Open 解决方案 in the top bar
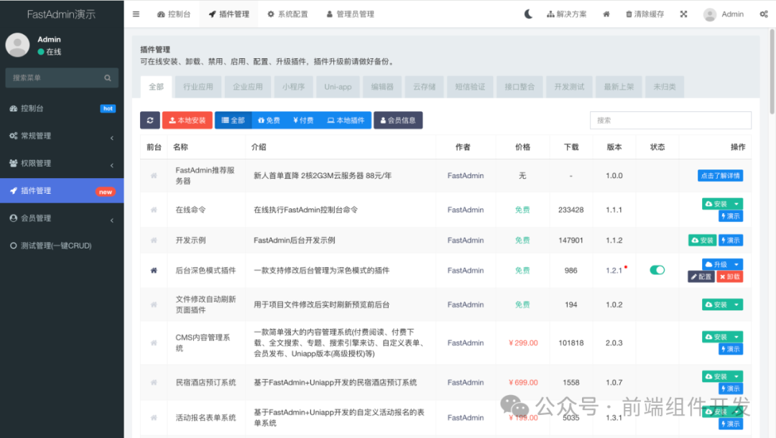Screen dimensions: 776x438 click(x=567, y=14)
